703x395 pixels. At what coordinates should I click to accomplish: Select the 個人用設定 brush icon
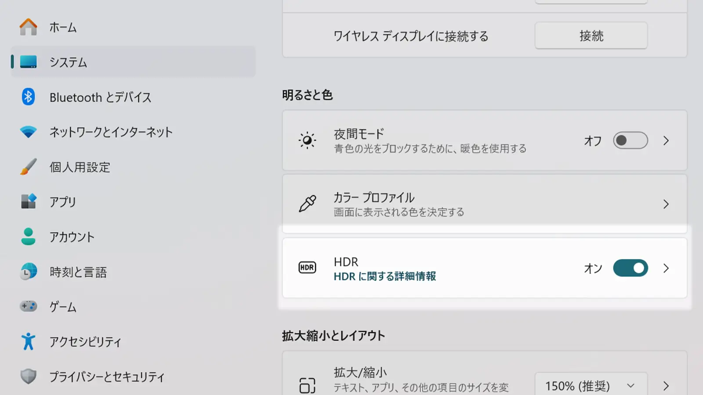coord(28,167)
